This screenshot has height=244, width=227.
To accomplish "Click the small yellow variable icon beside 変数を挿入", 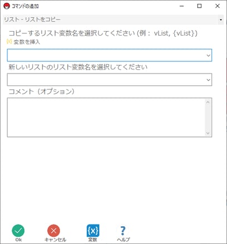I will [x=9, y=41].
